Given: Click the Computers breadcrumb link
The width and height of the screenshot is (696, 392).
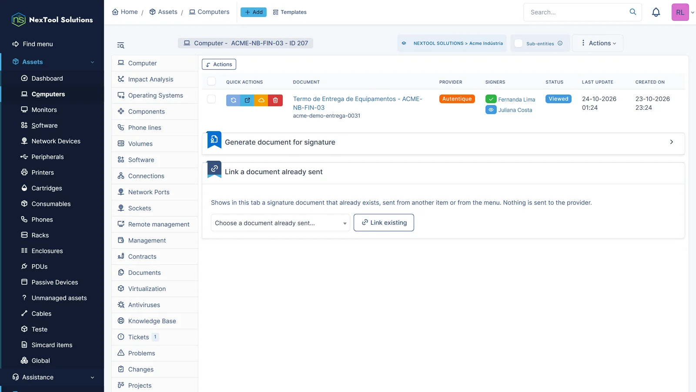Looking at the screenshot, I should pyautogui.click(x=209, y=12).
